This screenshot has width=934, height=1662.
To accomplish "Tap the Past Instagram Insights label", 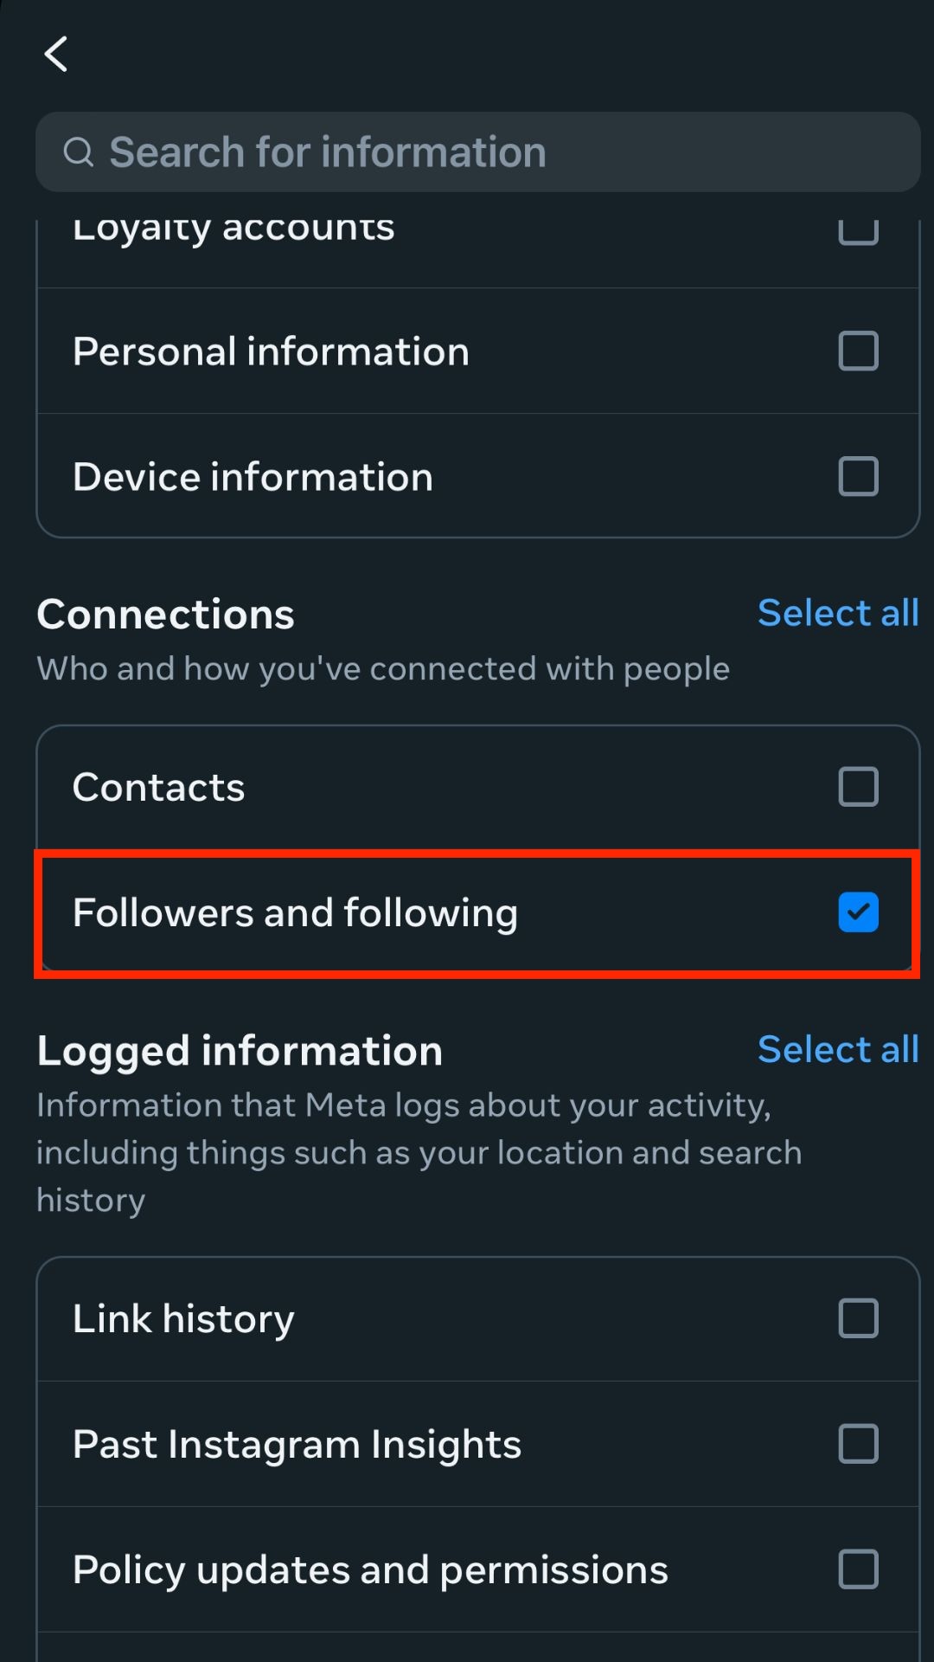I will [x=297, y=1444].
